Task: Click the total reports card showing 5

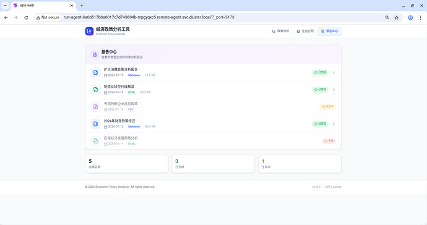Action: point(127,164)
